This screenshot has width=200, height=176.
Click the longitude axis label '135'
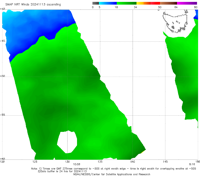tap(100, 162)
